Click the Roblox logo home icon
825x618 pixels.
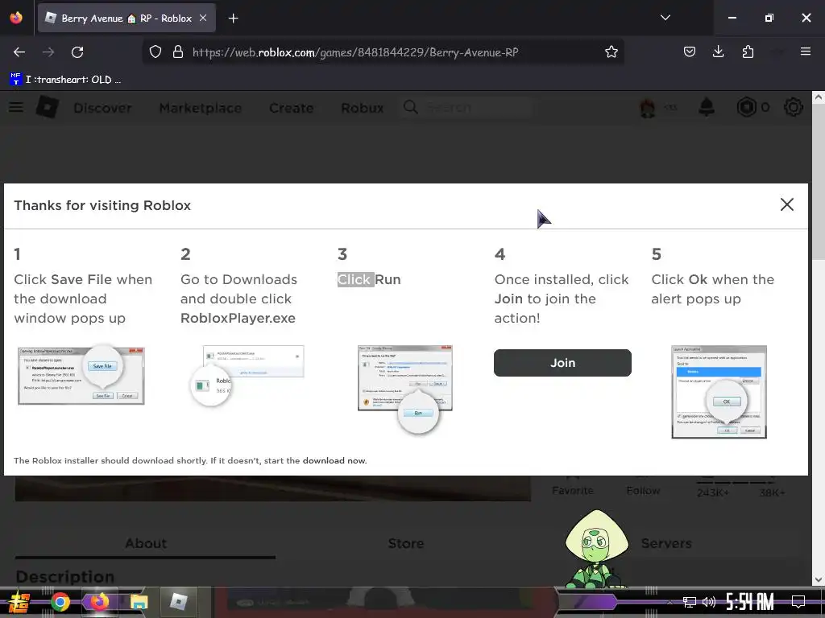[x=48, y=107]
